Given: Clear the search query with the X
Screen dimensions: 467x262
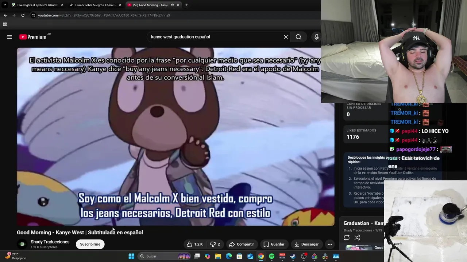Looking at the screenshot, I should 286,37.
